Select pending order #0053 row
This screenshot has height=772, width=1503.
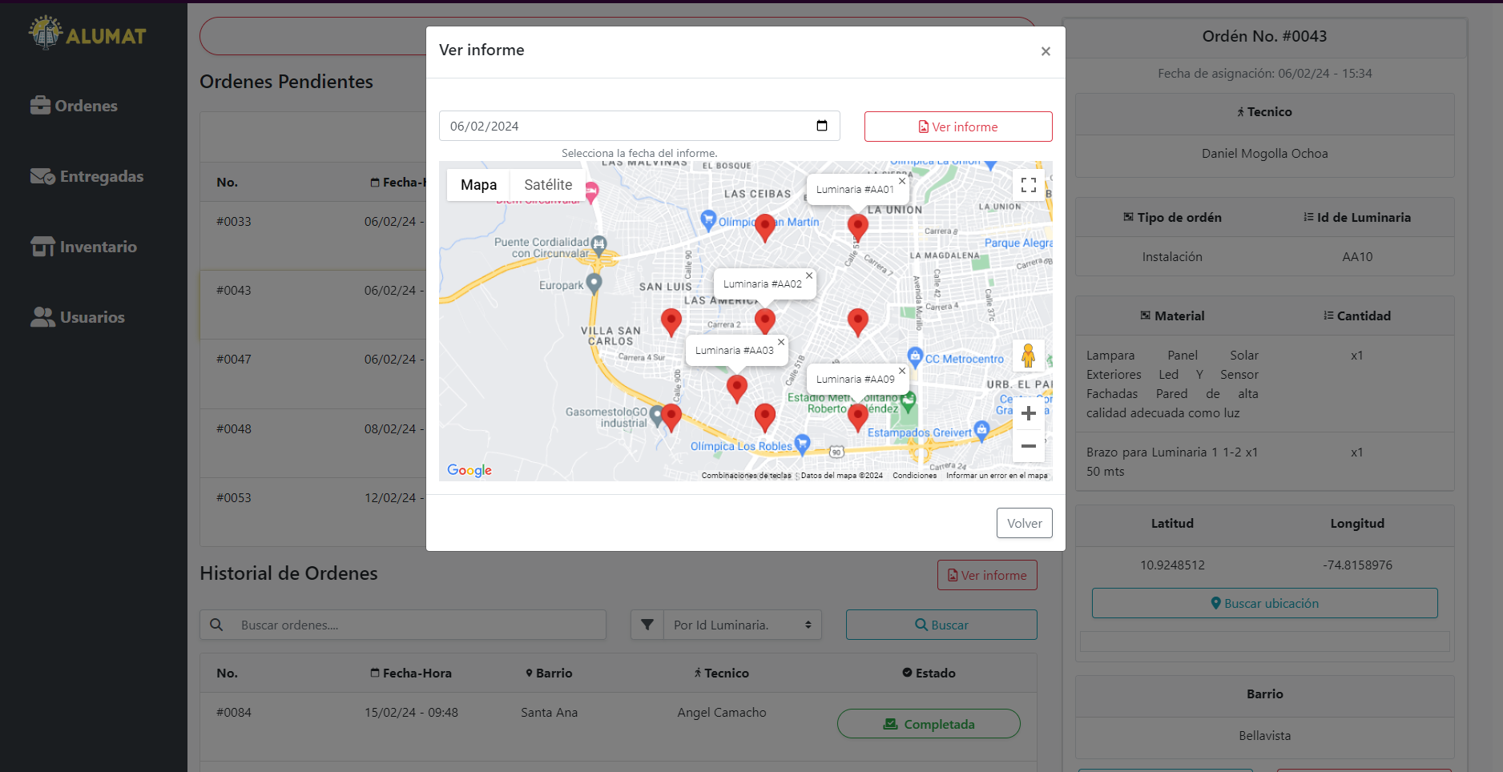[313, 512]
